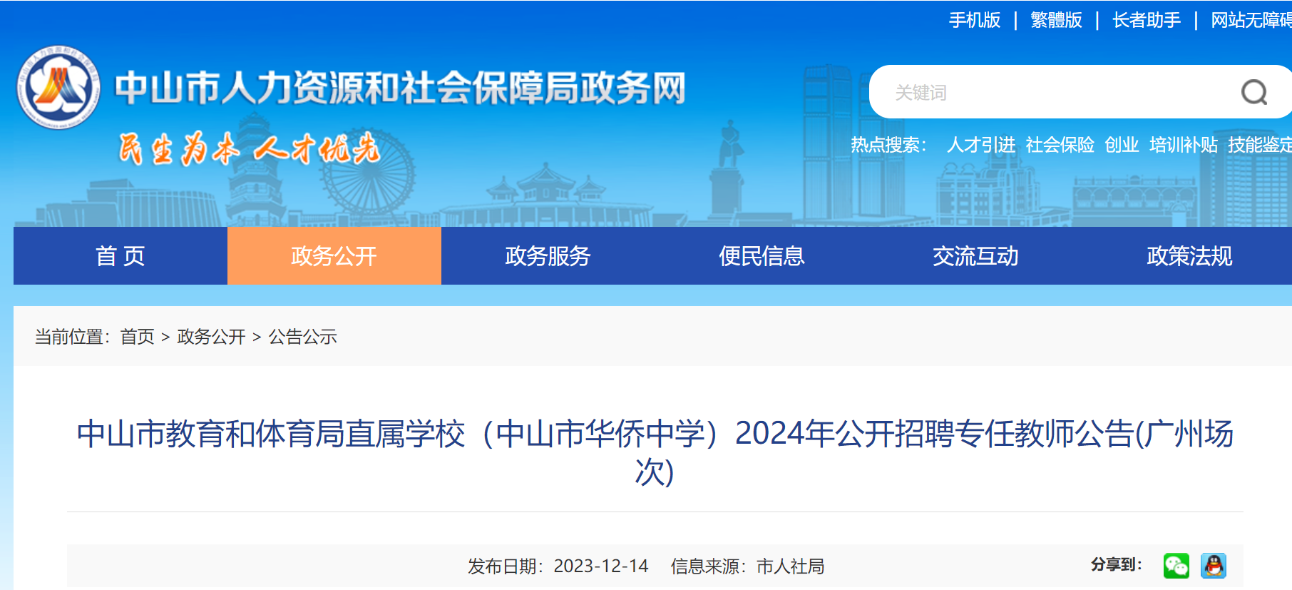Screen dimensions: 1292x590
Task: Click the search magnifier icon
Action: pyautogui.click(x=1253, y=92)
